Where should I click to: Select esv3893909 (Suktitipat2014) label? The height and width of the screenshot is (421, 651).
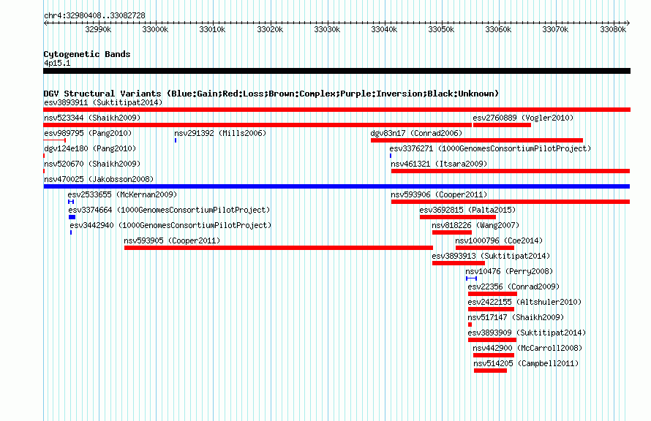click(x=527, y=333)
